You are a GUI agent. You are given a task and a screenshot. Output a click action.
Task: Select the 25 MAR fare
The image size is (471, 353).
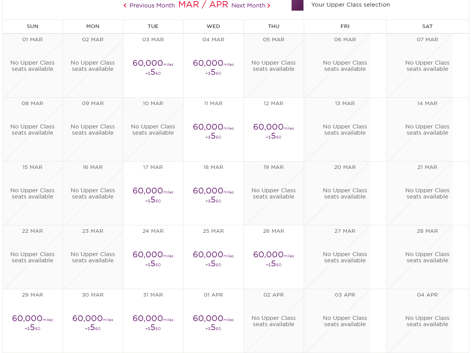(x=213, y=258)
